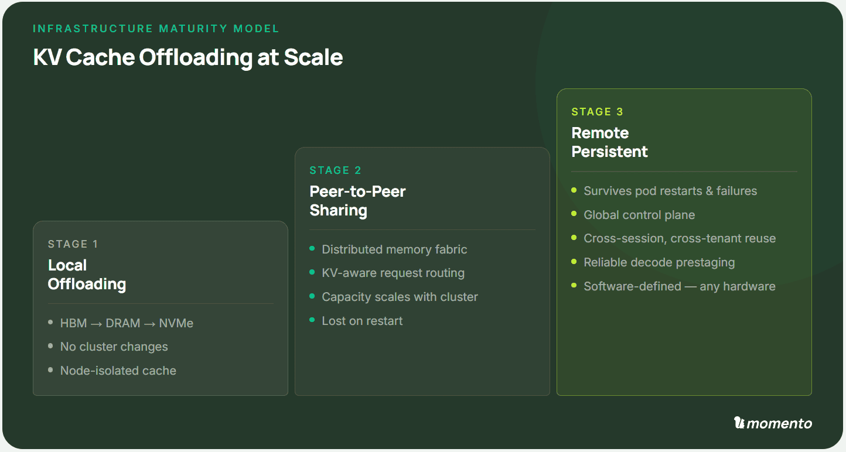The height and width of the screenshot is (452, 846).
Task: Click the momento brand wordmark
Action: tap(779, 423)
